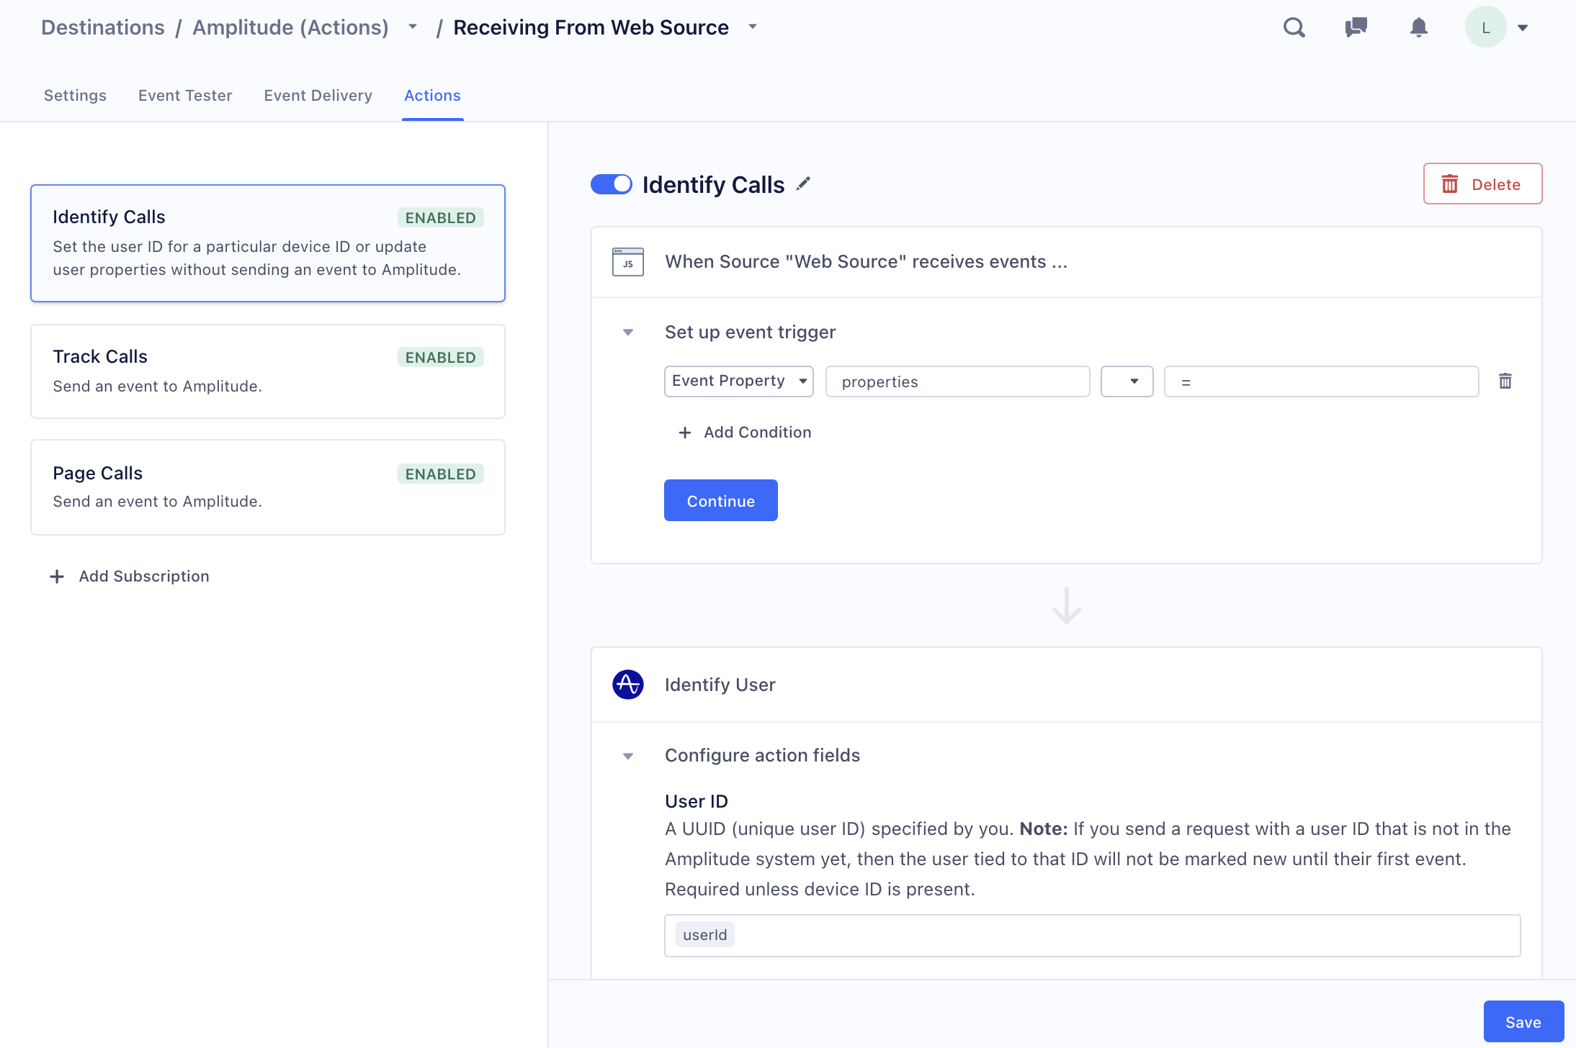1576x1048 pixels.
Task: Click the Amplitude logo beside Identify User
Action: tap(627, 685)
